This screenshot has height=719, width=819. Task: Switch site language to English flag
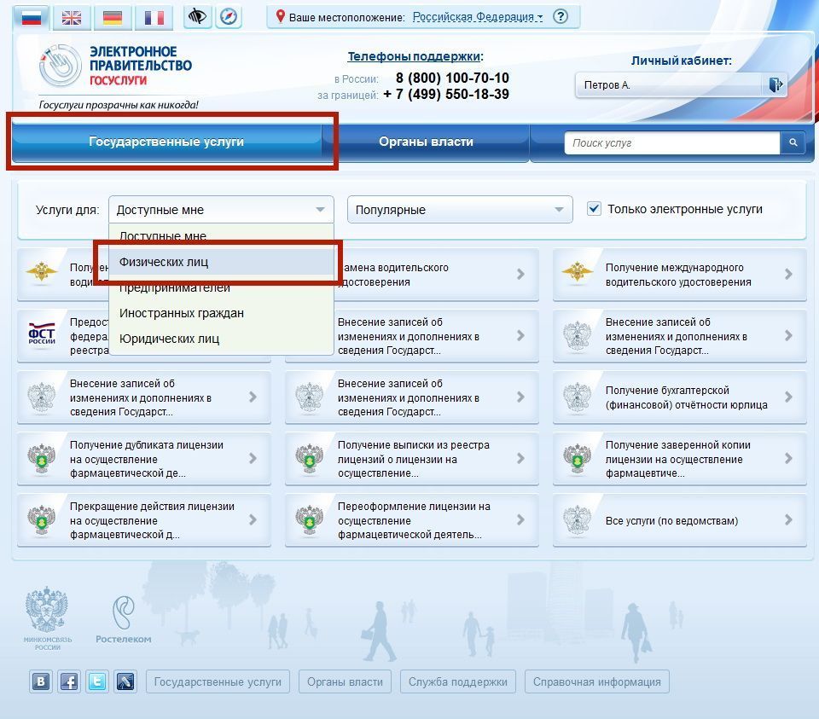pyautogui.click(x=73, y=17)
